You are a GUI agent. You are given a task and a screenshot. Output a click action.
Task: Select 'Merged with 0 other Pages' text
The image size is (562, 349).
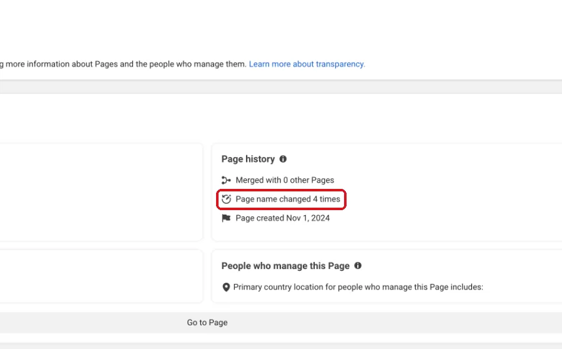285,180
